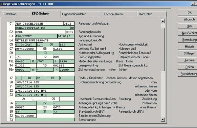Open the Bemerkung dialog
This screenshot has height=128, width=197.
[187, 40]
